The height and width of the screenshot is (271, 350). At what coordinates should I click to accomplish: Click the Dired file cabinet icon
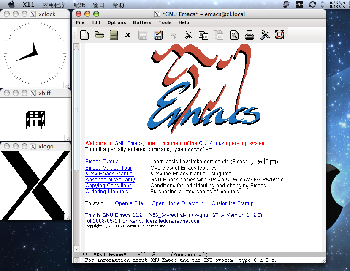[114, 35]
